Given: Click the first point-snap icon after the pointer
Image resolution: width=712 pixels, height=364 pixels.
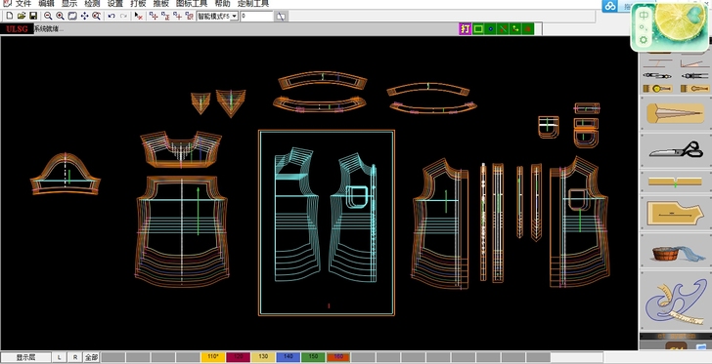Looking at the screenshot, I should point(154,16).
